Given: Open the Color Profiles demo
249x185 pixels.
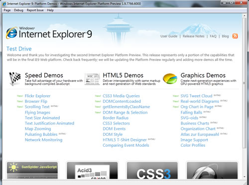Looking at the screenshot, I should click(x=193, y=145).
